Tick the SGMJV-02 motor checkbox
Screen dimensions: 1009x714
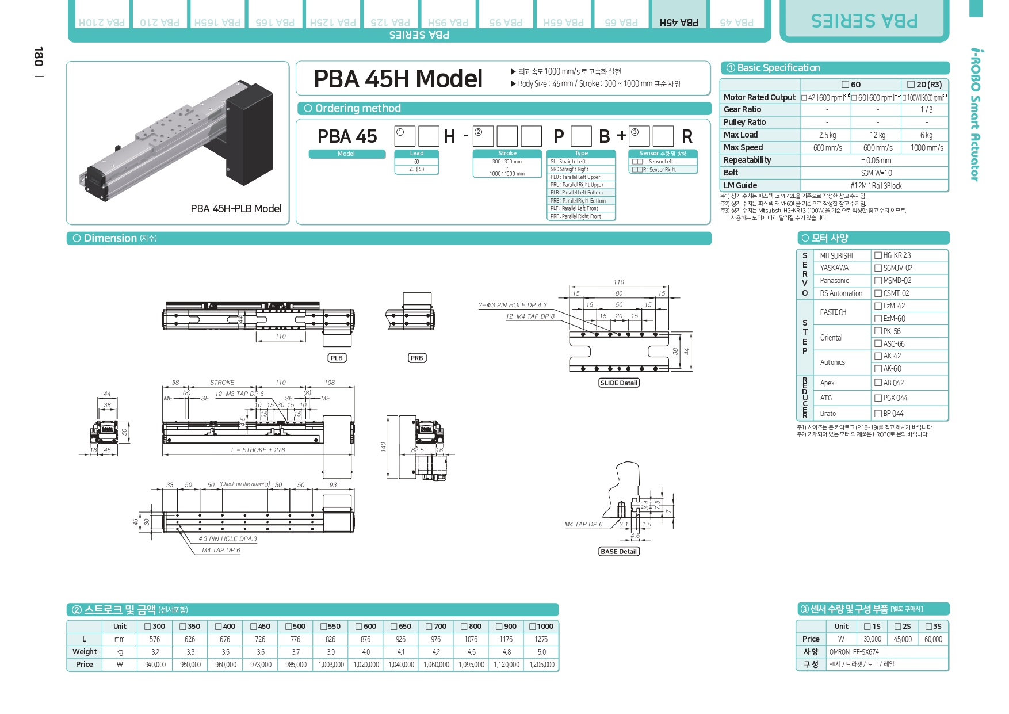click(878, 268)
